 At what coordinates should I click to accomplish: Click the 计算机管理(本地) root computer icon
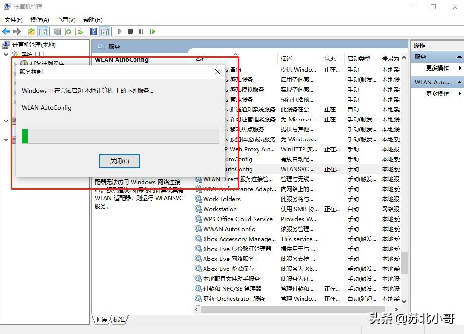tap(6, 45)
